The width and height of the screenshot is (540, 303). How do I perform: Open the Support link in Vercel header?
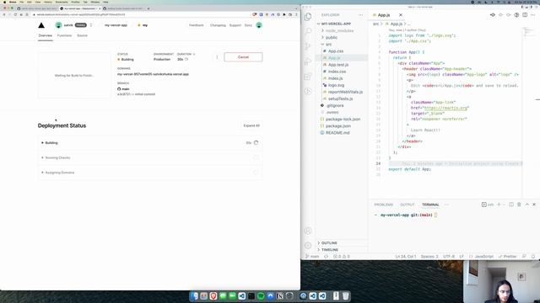(235, 25)
